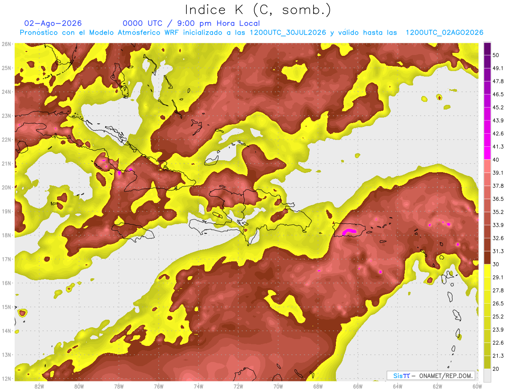Click legend value "45.2"

(498, 107)
